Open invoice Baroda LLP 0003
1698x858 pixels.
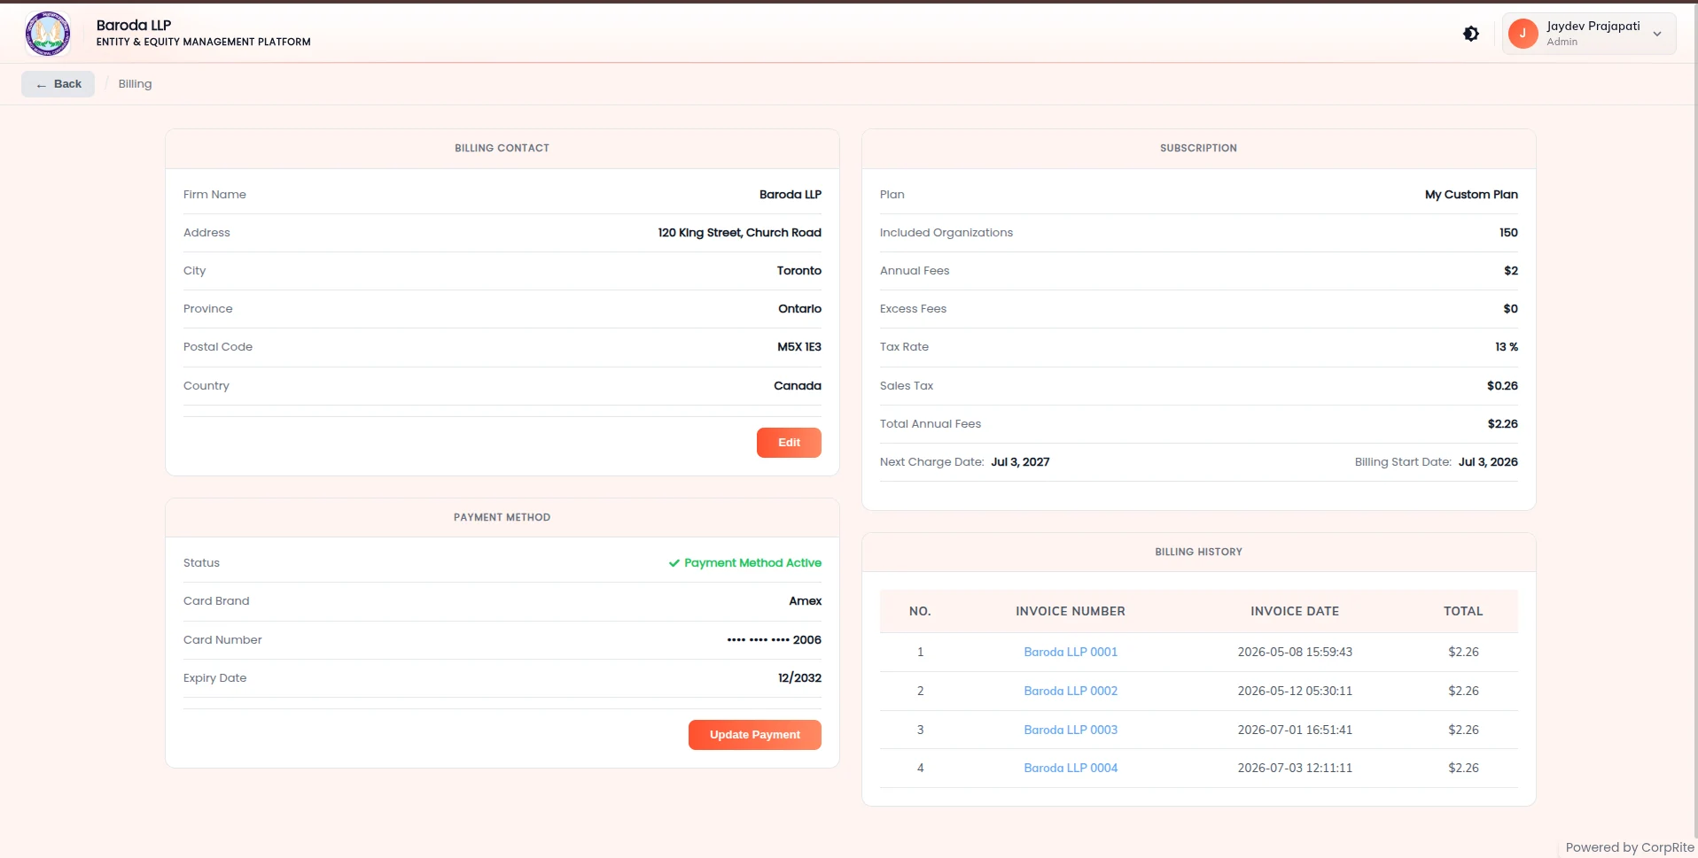pyautogui.click(x=1071, y=730)
